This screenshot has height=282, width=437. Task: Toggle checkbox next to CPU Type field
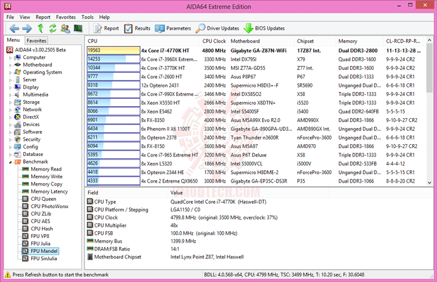(90, 201)
